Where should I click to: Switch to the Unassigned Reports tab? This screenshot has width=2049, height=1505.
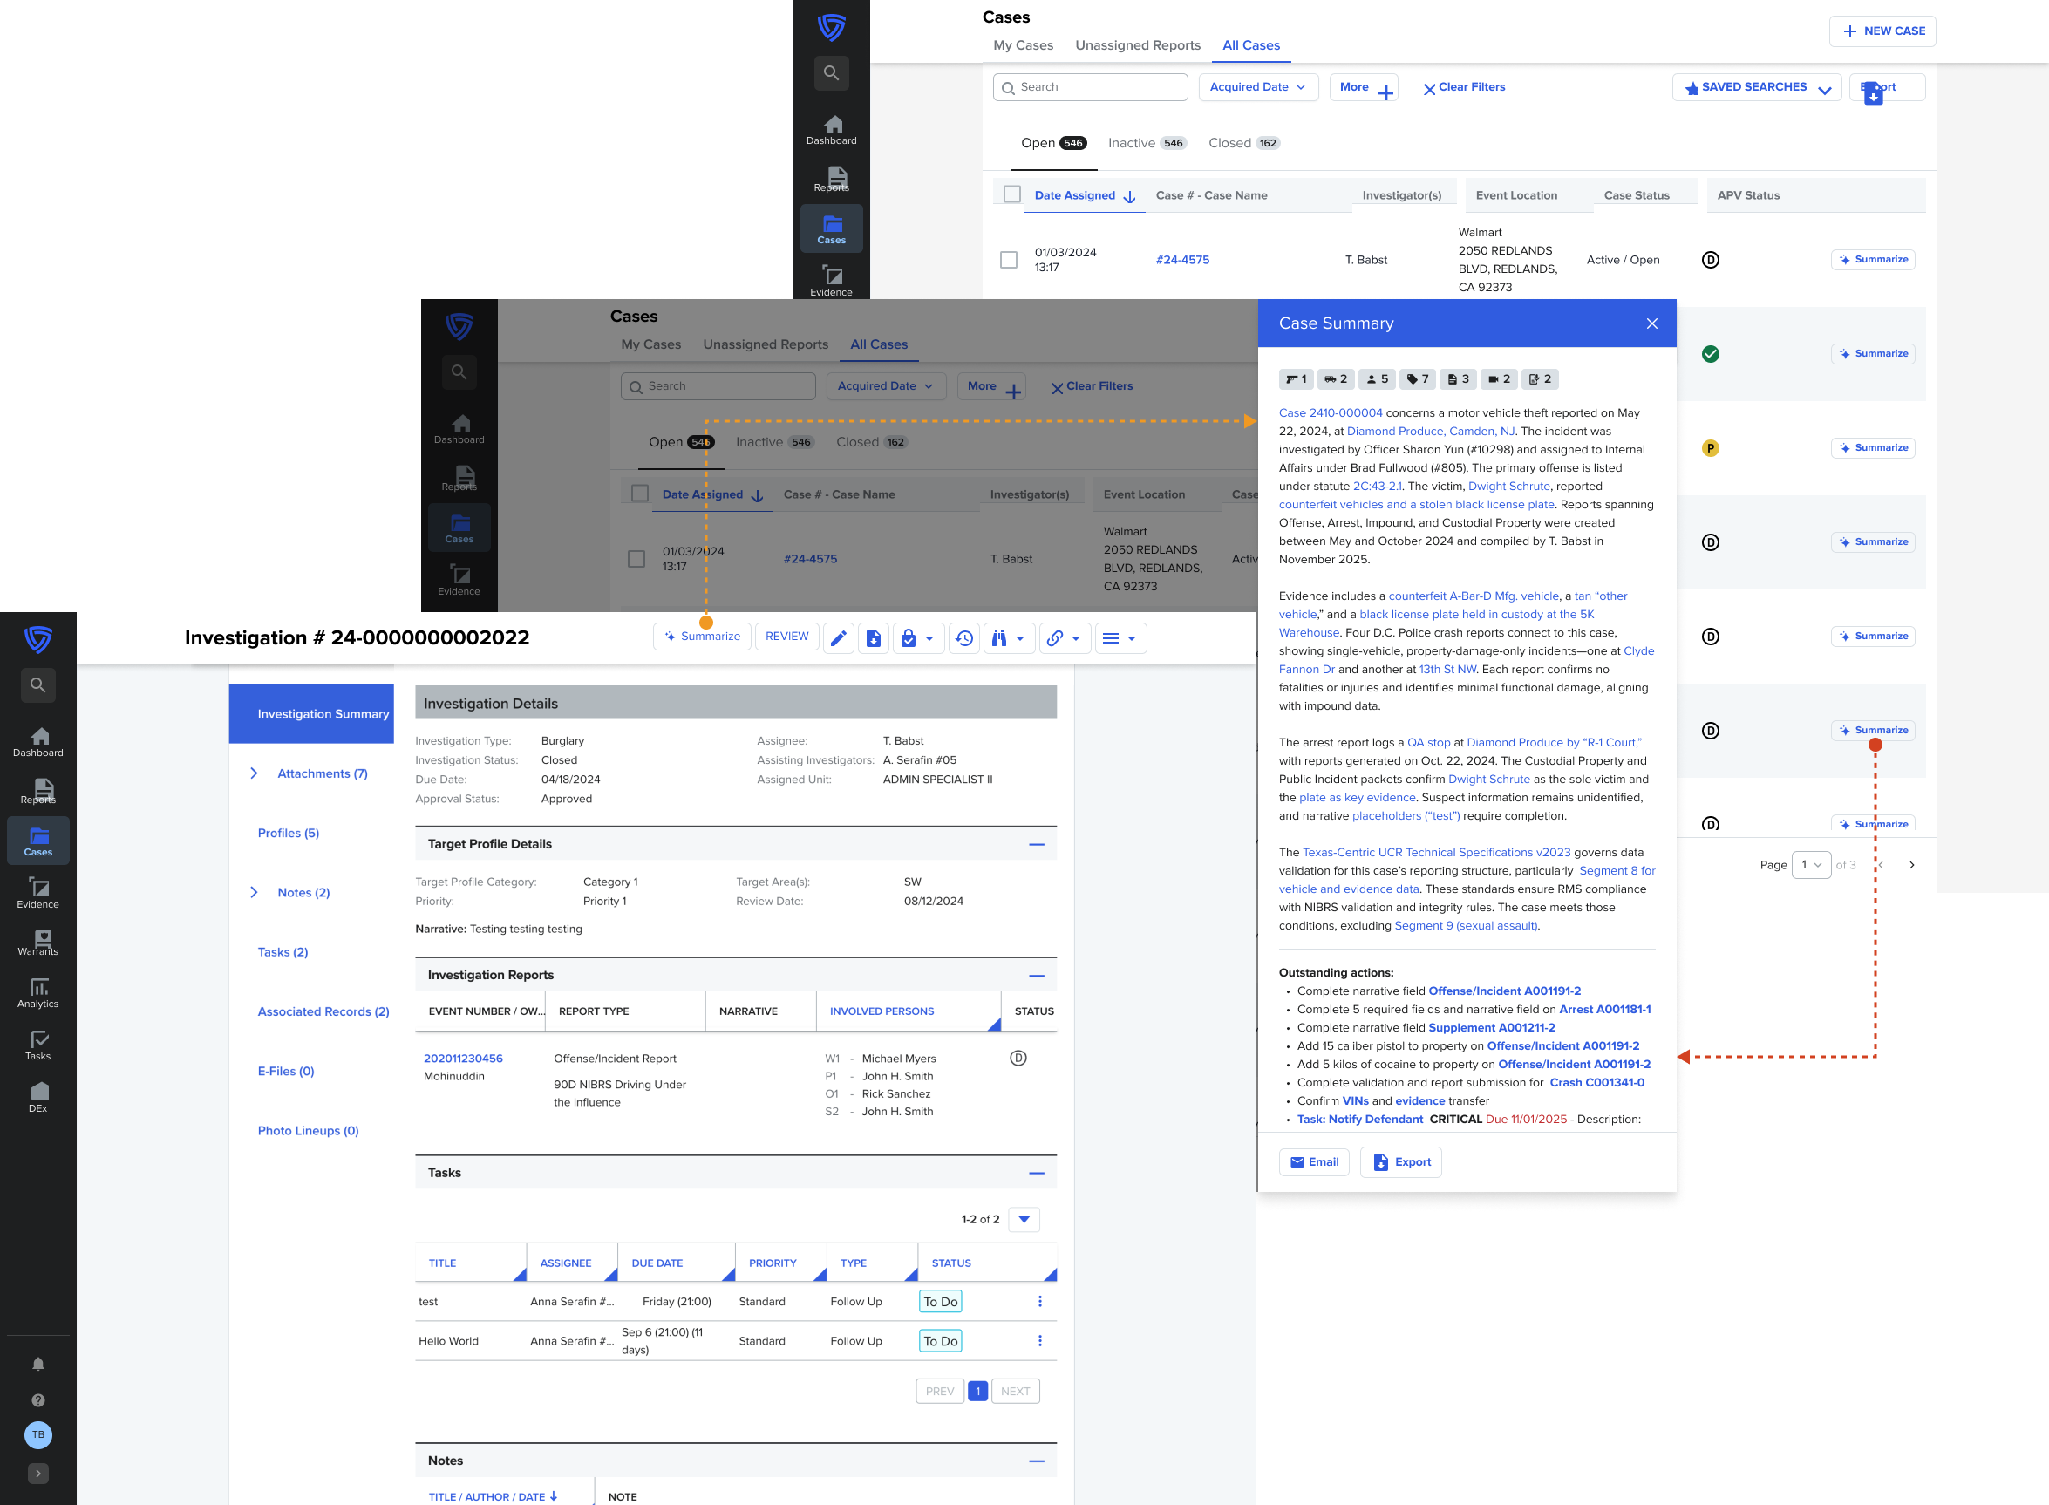[x=1137, y=45]
